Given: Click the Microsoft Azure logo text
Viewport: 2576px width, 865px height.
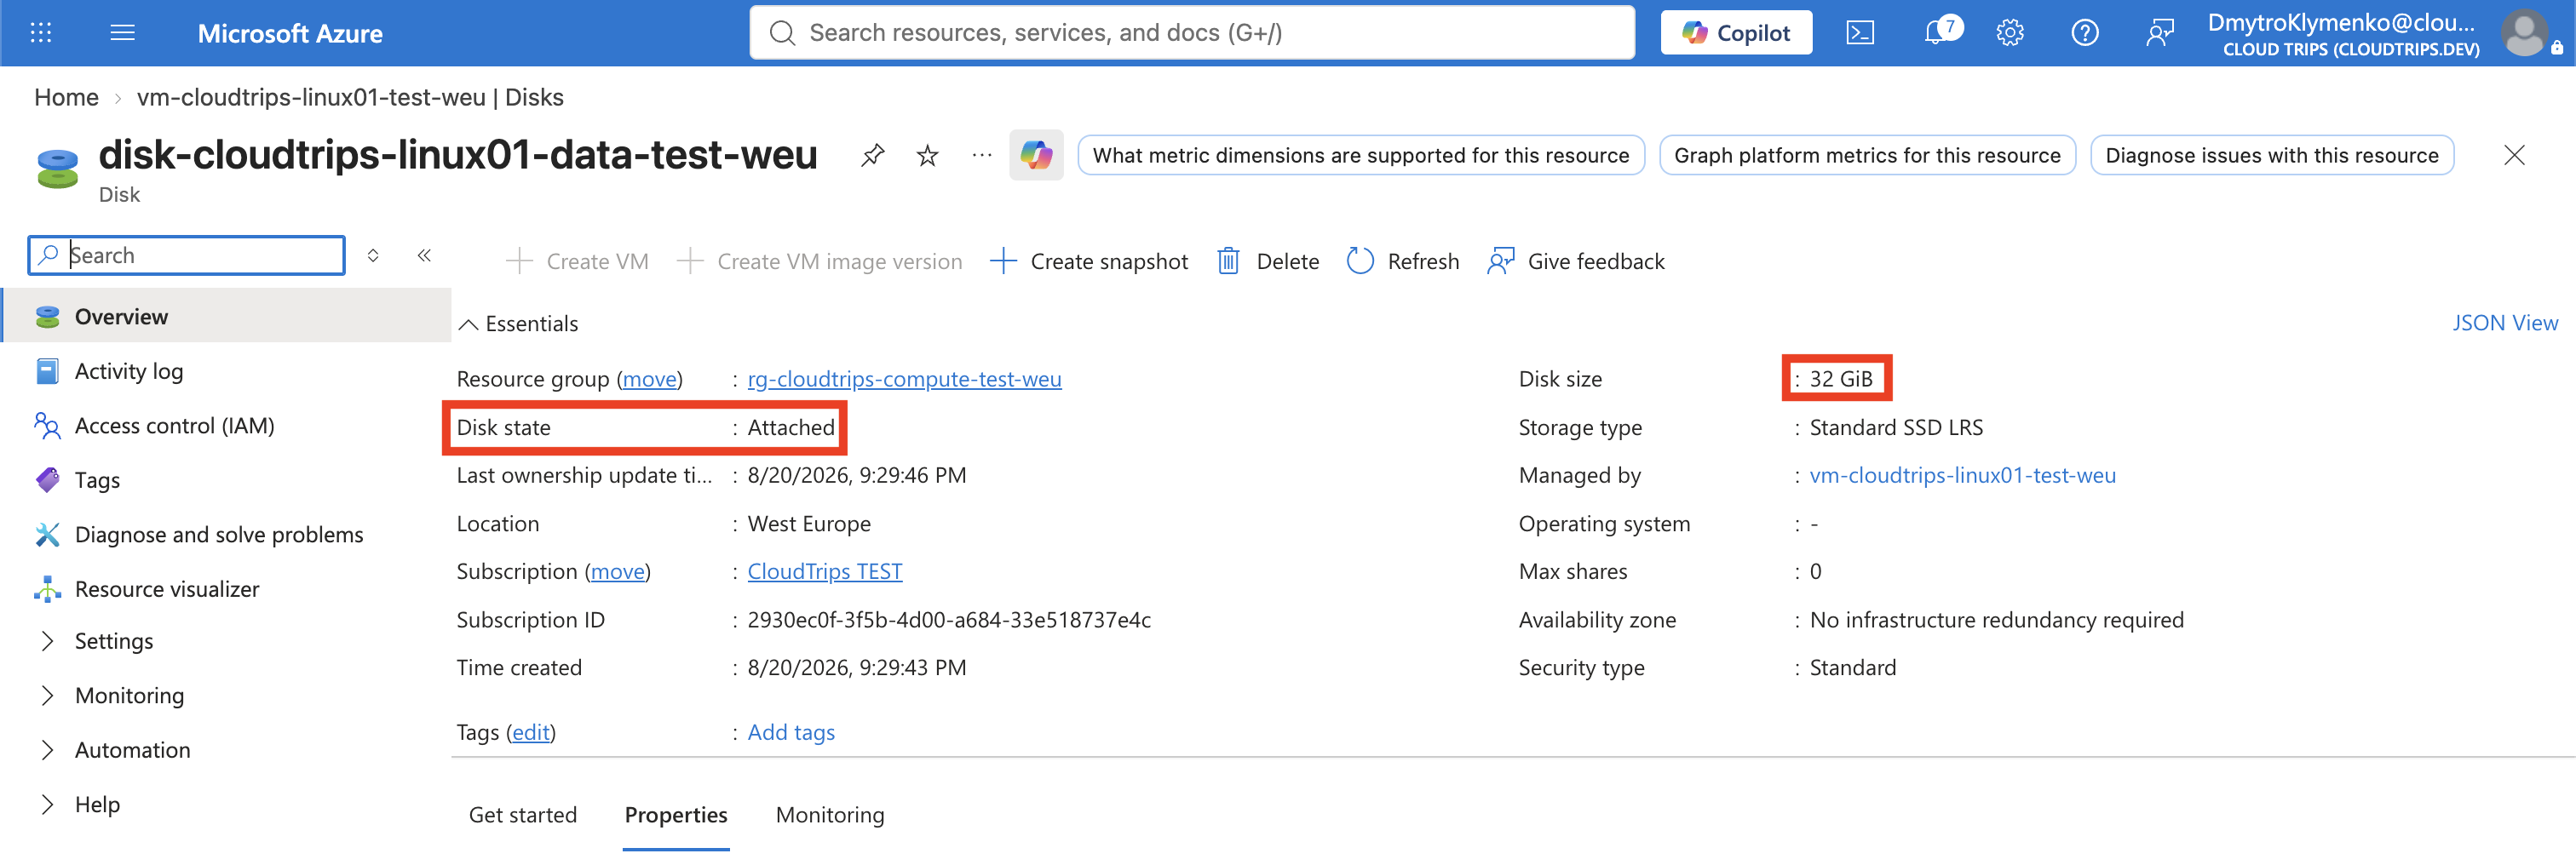Looking at the screenshot, I should pyautogui.click(x=290, y=33).
